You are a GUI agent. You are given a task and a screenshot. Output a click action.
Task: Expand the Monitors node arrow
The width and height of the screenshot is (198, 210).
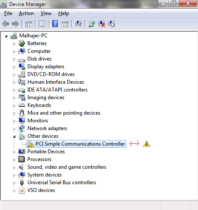point(14,121)
